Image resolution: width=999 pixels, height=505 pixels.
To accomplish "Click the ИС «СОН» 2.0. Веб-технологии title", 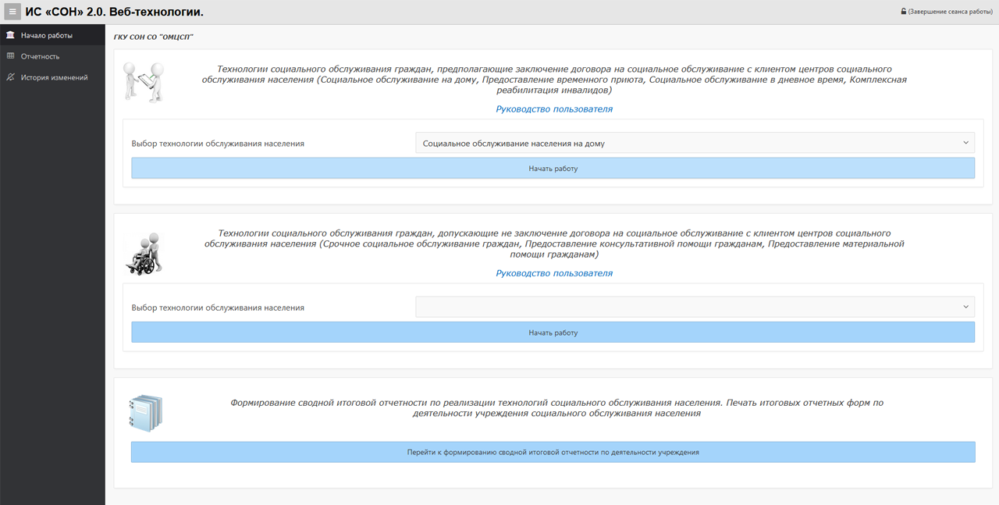I will click(114, 12).
